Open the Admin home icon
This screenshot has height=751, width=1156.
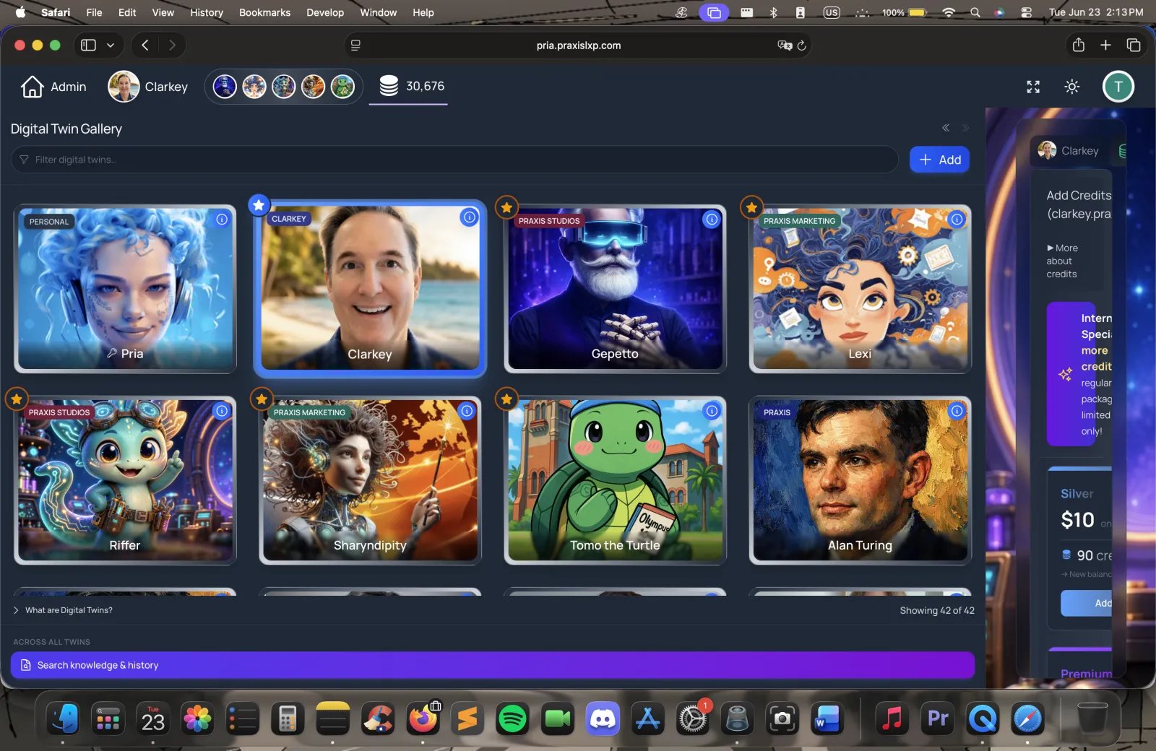click(x=32, y=87)
